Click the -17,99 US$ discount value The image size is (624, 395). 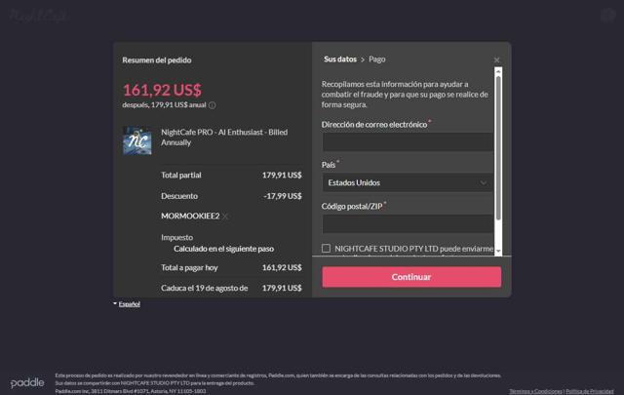283,196
